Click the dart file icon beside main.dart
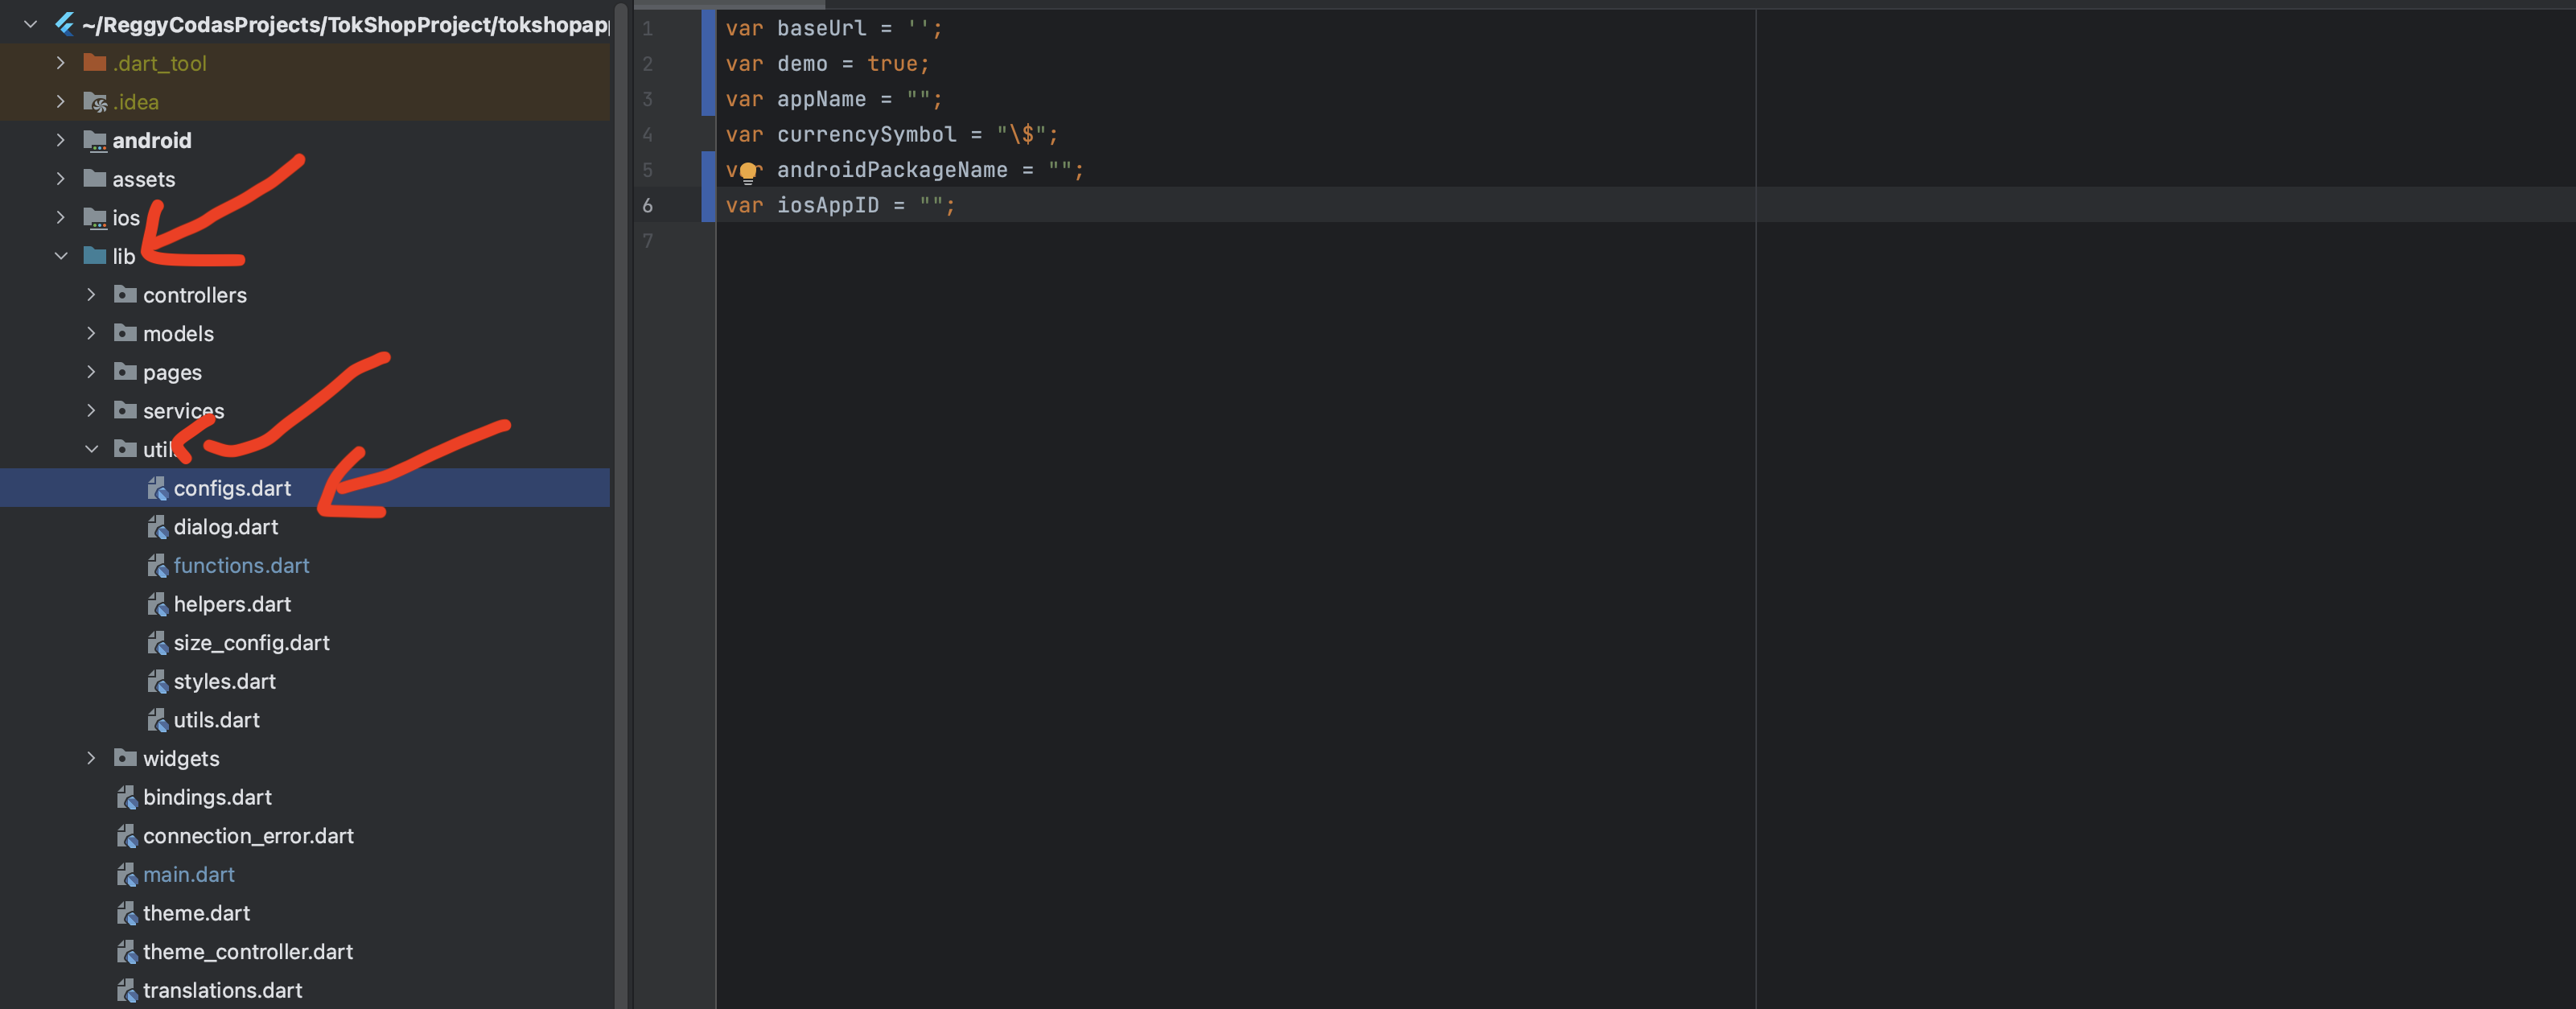The width and height of the screenshot is (2576, 1009). point(127,875)
